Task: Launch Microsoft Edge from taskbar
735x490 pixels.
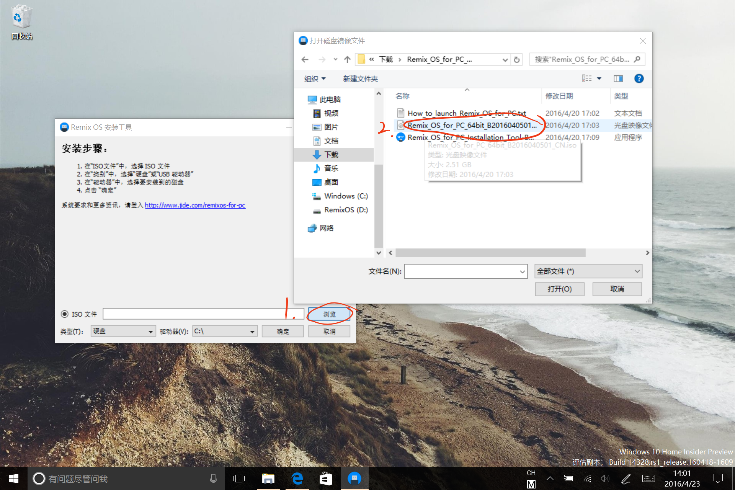Action: (x=297, y=479)
